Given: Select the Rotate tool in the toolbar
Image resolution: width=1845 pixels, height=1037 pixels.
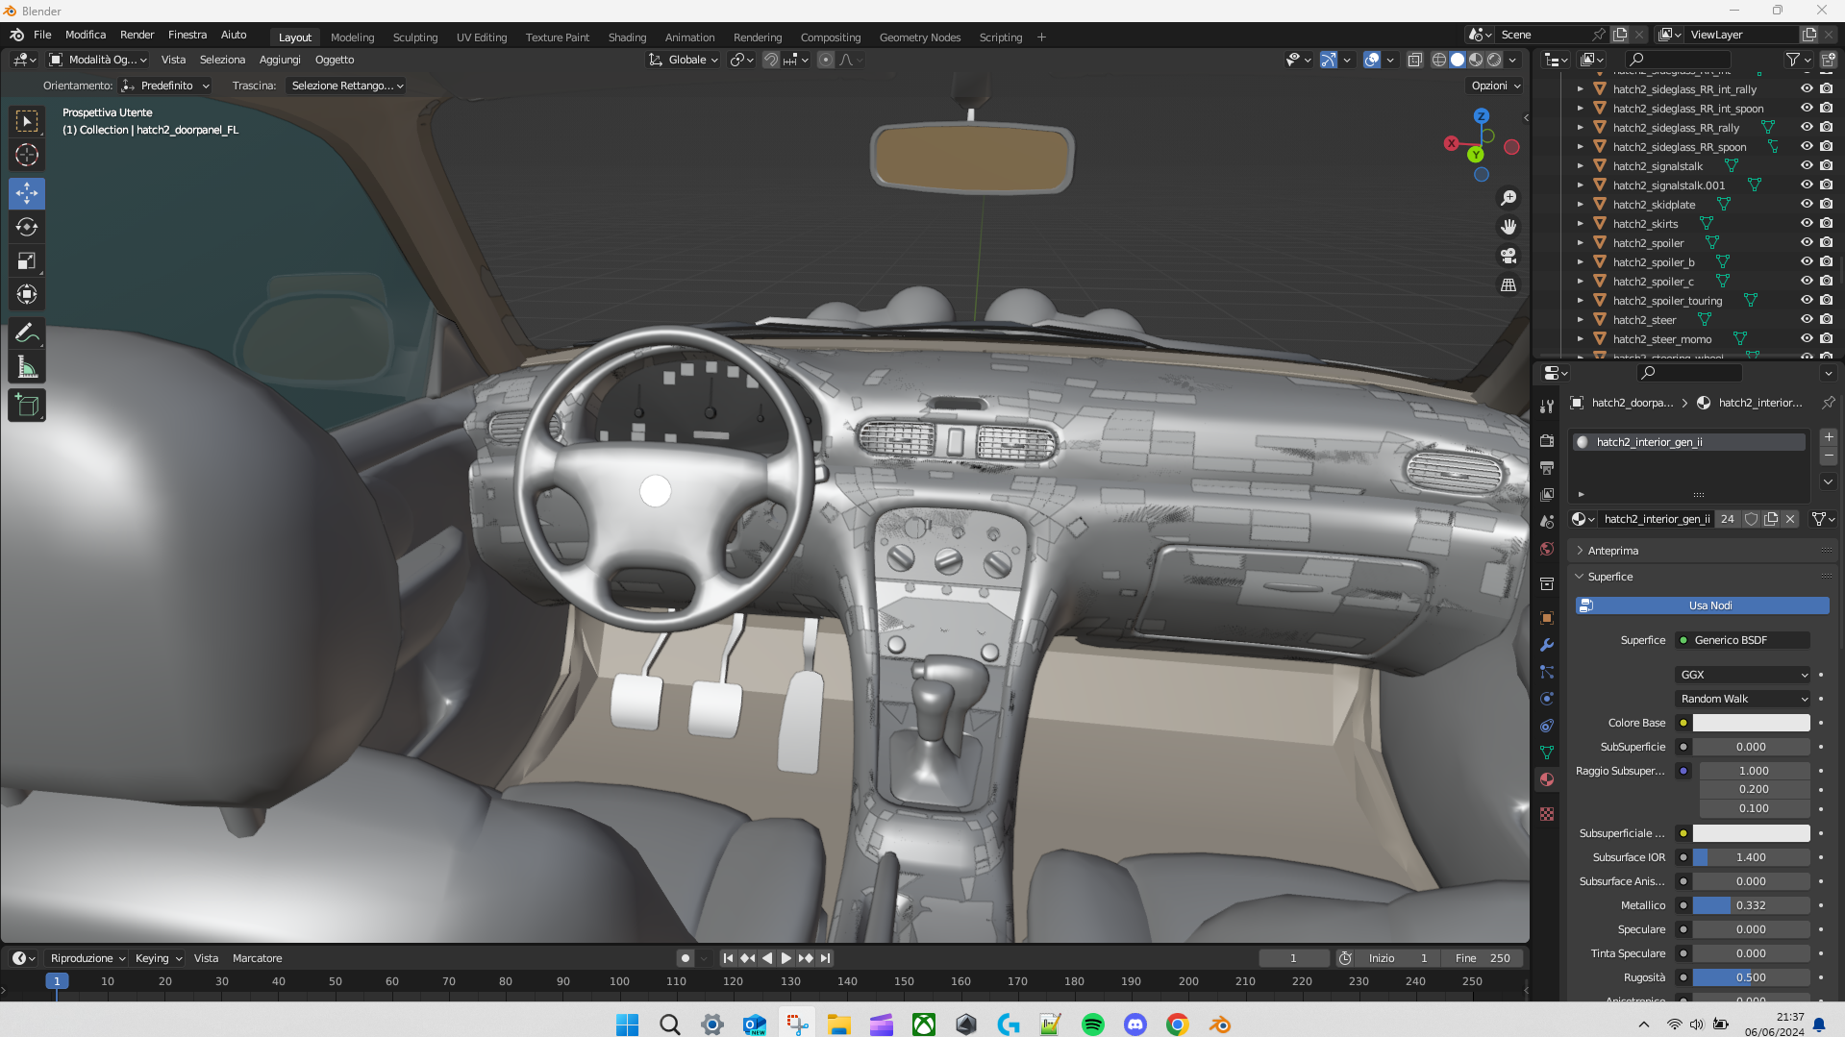Looking at the screenshot, I should (27, 227).
